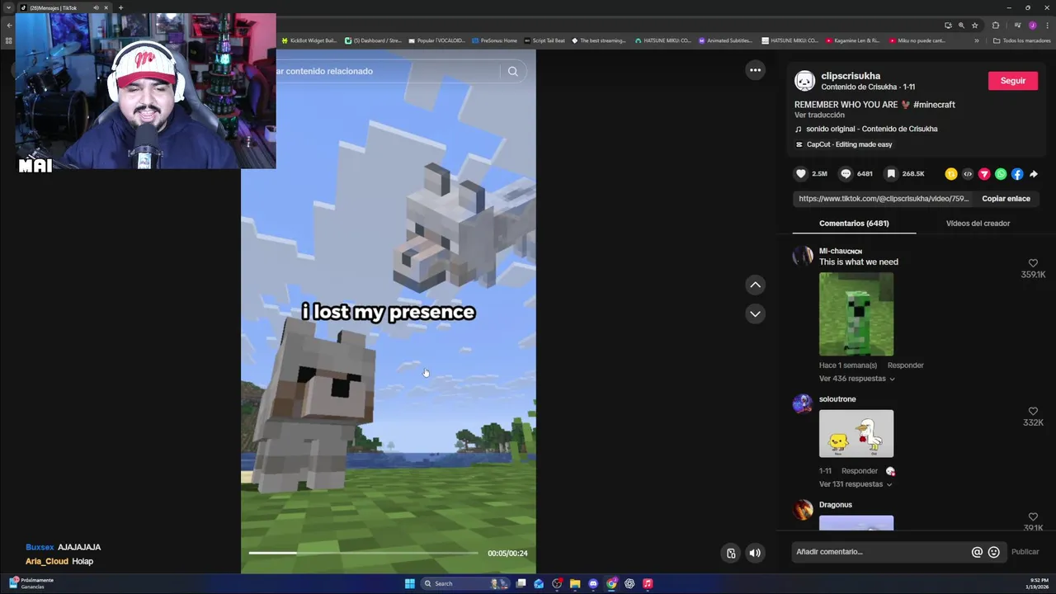1056x594 pixels.
Task: Open comments via the speech bubble icon
Action: (x=846, y=174)
